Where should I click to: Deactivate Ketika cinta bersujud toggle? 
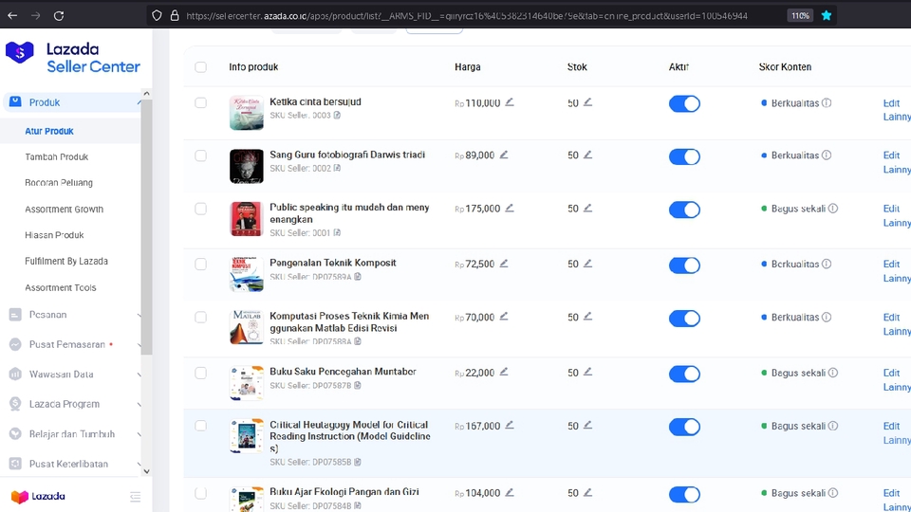point(684,104)
